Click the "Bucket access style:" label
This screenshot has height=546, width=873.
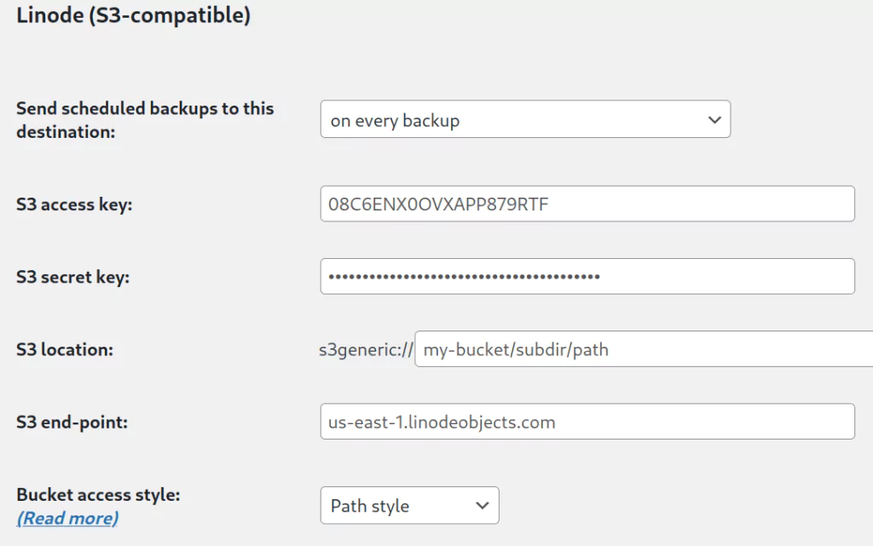[x=98, y=494]
